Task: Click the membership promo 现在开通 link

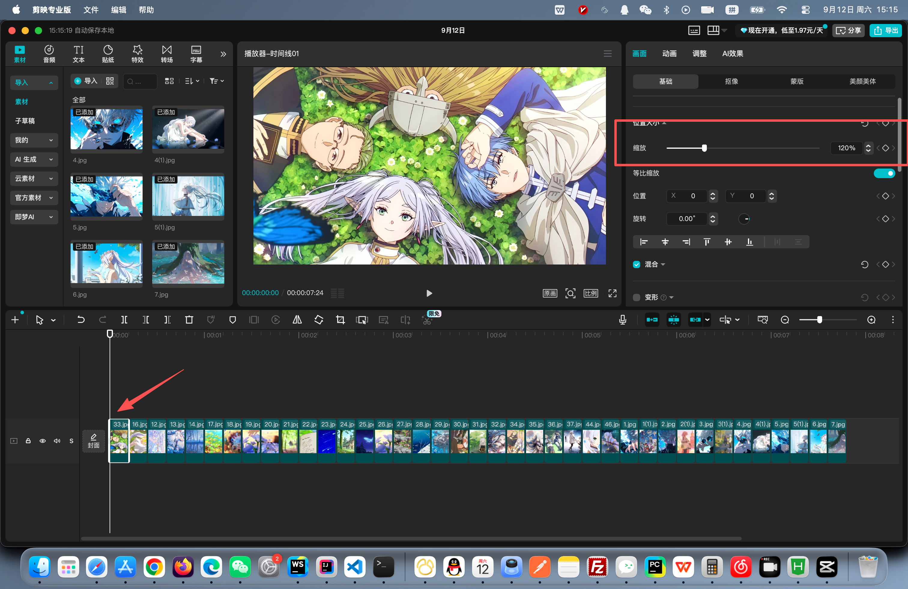Action: [x=781, y=31]
